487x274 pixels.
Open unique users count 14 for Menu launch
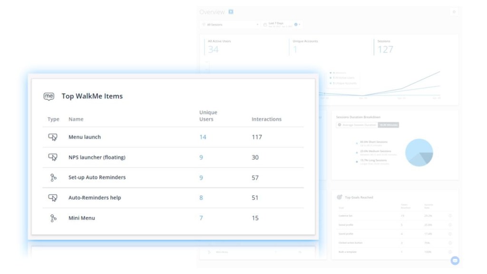click(x=203, y=137)
